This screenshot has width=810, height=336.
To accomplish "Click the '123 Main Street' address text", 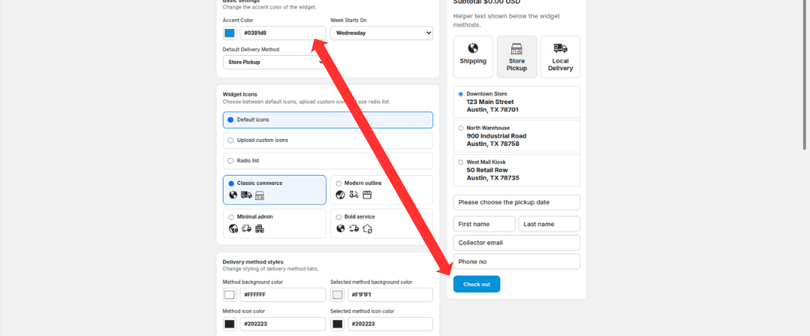I will [490, 102].
